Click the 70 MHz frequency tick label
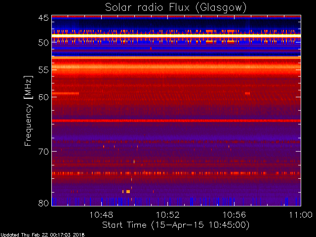This screenshot has height=237, width=316. tap(43, 152)
